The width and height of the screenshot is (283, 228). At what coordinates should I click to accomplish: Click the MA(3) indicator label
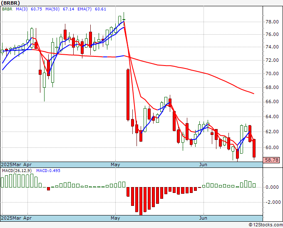pos(22,9)
